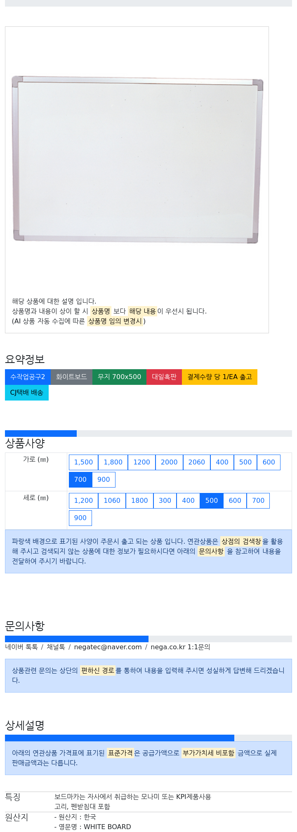
Task: Click the 수작업공구2 category tag
Action: point(28,377)
